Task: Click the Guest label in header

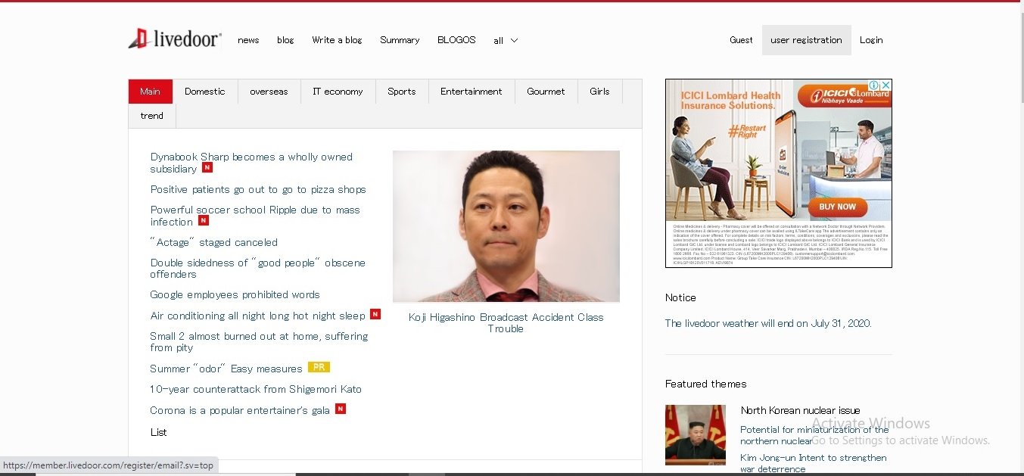Action: point(741,40)
